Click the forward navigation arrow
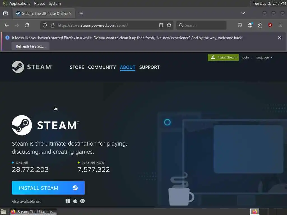The height and width of the screenshot is (215, 287). (17, 25)
